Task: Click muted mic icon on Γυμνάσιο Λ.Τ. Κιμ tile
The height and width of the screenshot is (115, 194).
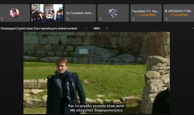Action: tap(133, 19)
